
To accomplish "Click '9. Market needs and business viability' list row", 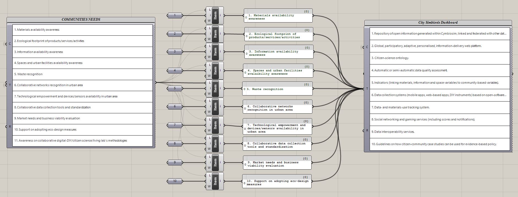I will [x=83, y=119].
